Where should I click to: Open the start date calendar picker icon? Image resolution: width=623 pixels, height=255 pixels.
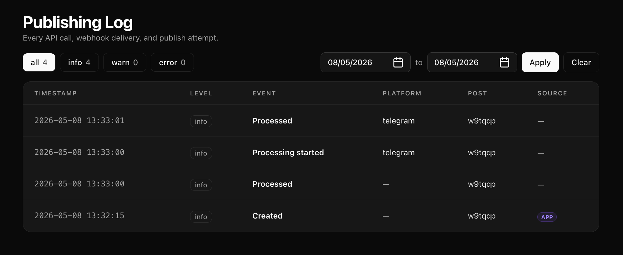click(x=398, y=62)
